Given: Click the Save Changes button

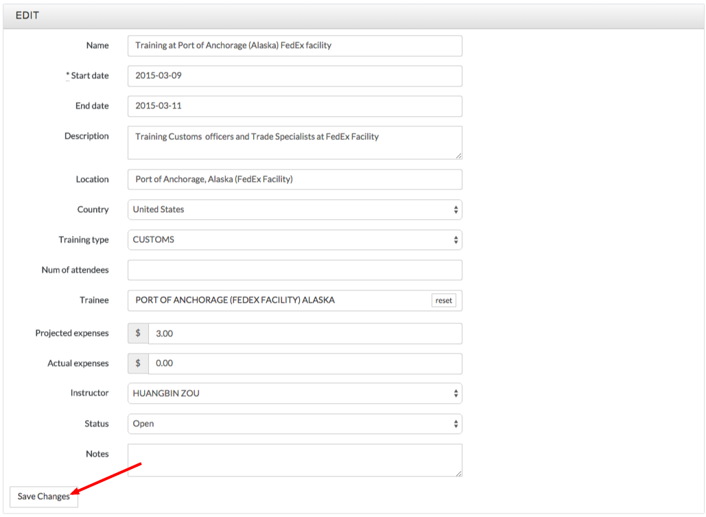Looking at the screenshot, I should point(44,496).
